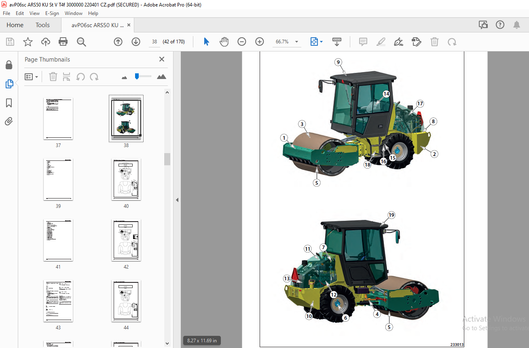Zoom out with the minus icon
The height and width of the screenshot is (348, 529).
(242, 42)
